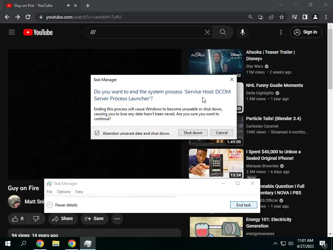Open Task Manager File menu
Image resolution: width=333 pixels, height=250 pixels.
(49, 192)
